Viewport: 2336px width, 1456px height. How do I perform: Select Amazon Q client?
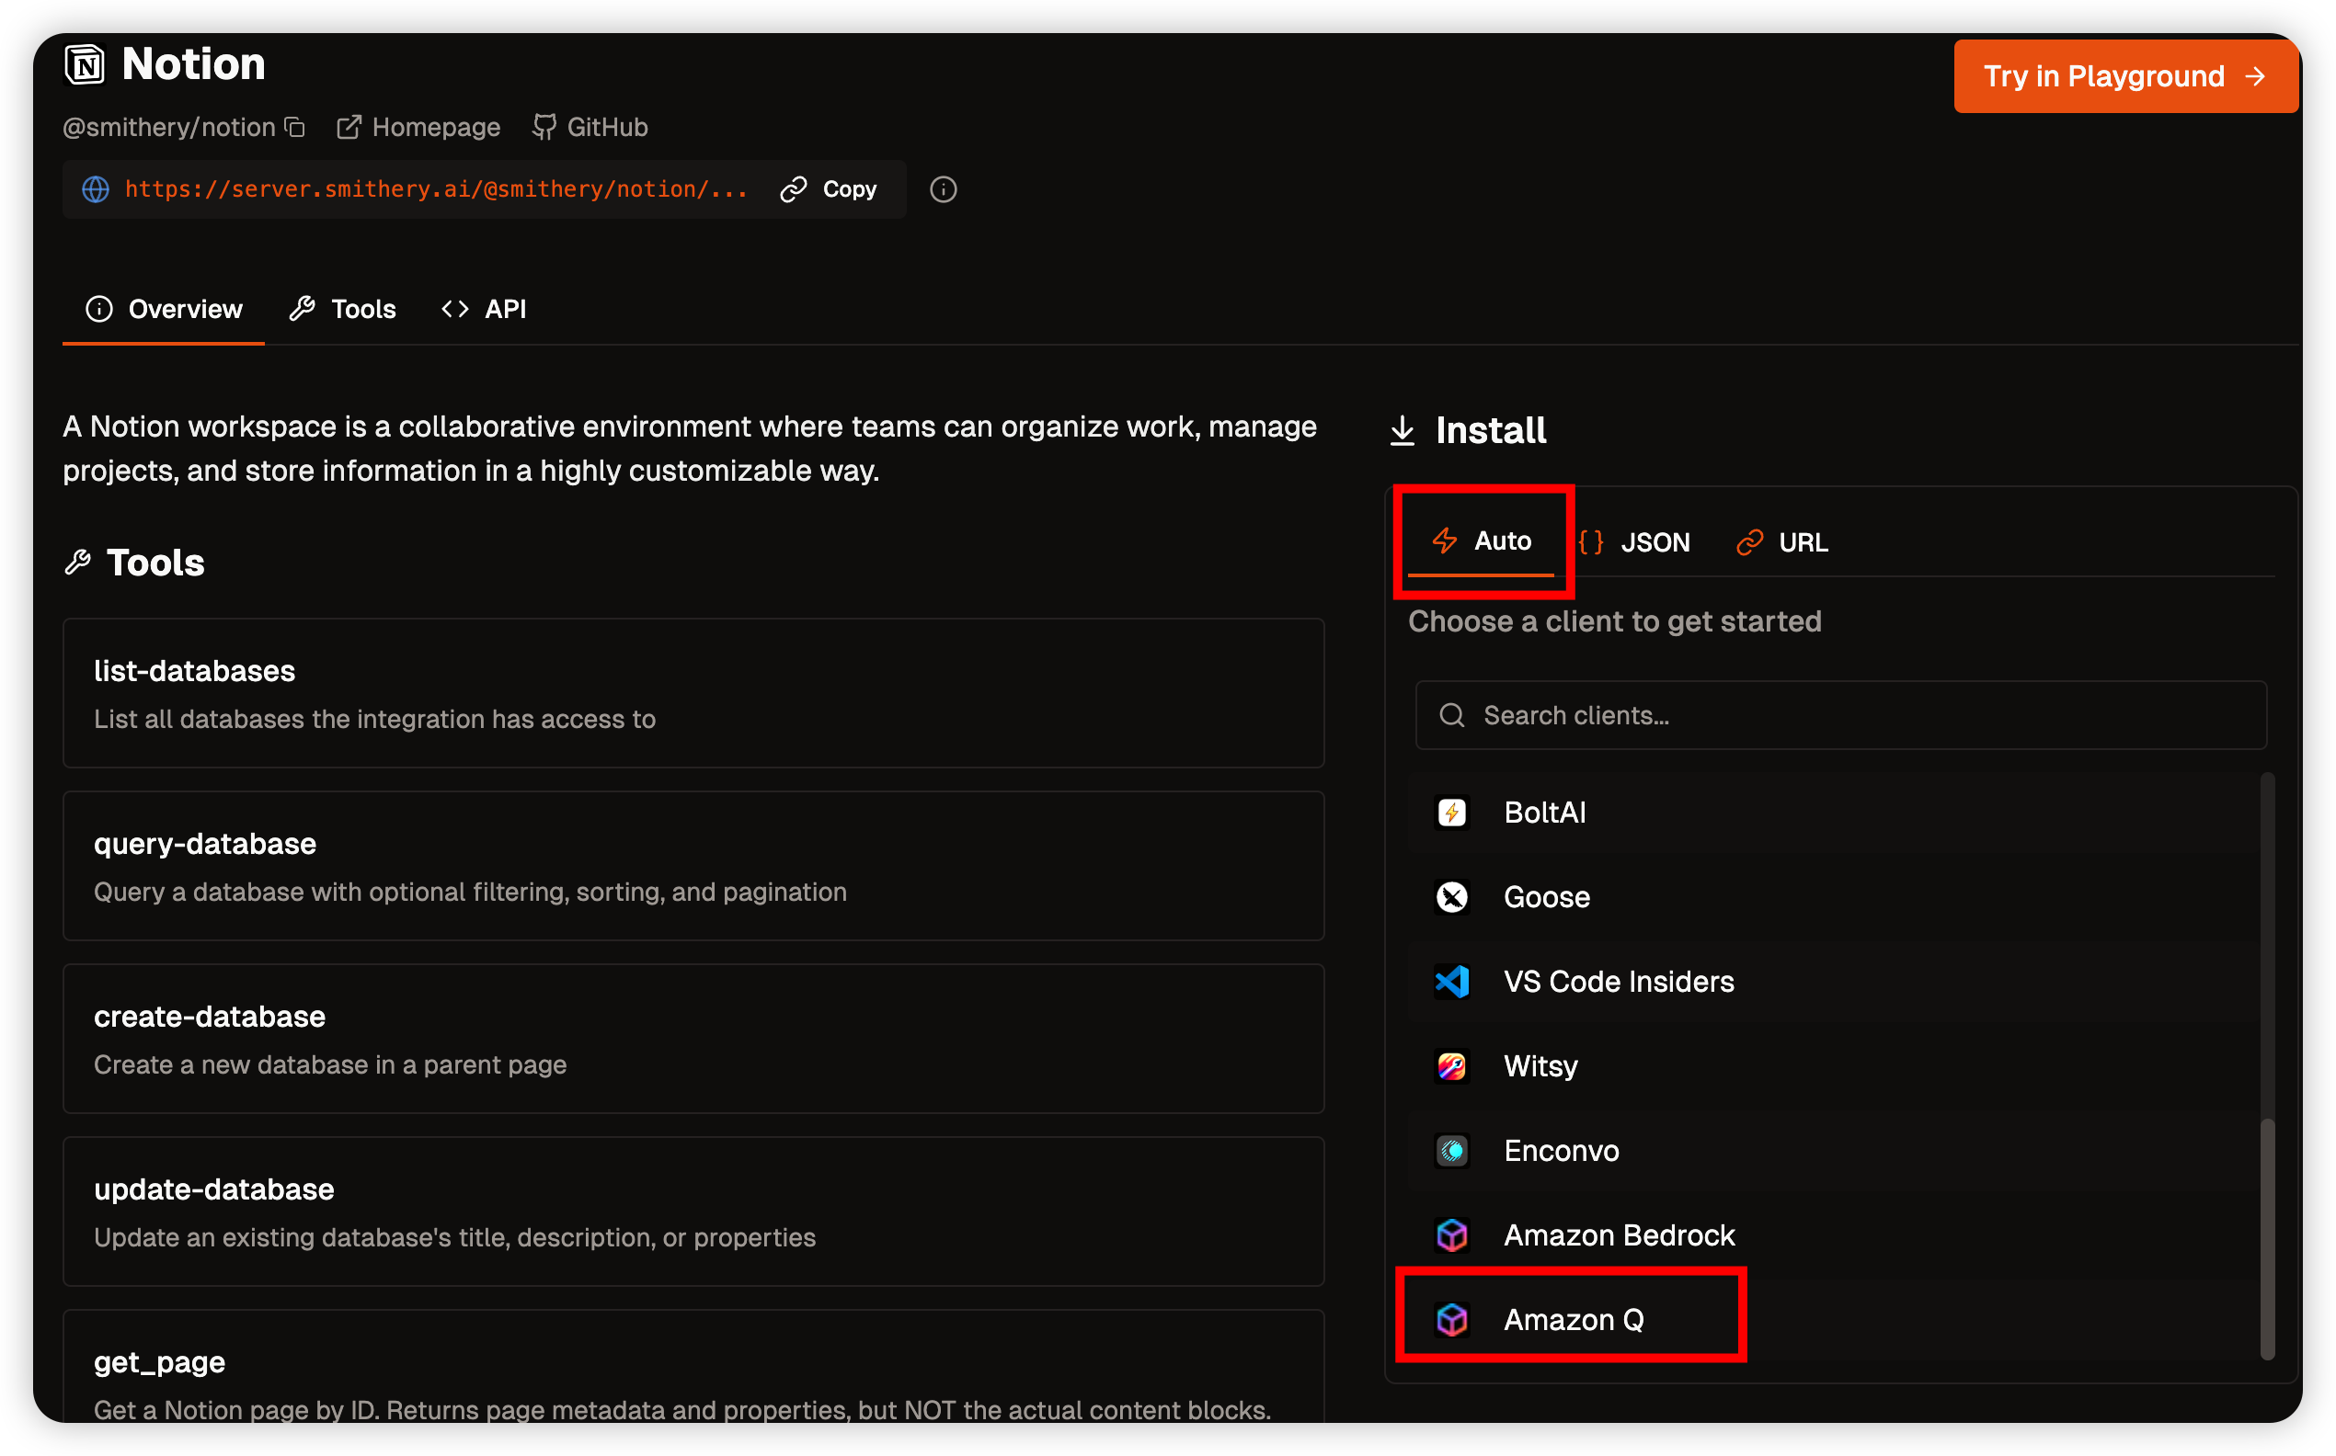point(1572,1318)
